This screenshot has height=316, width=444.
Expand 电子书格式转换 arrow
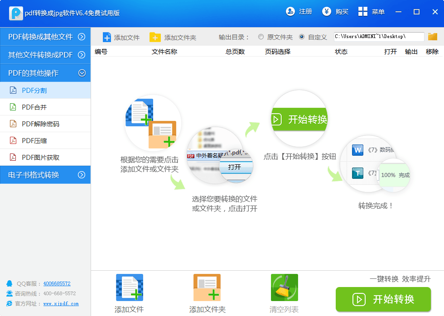82,175
